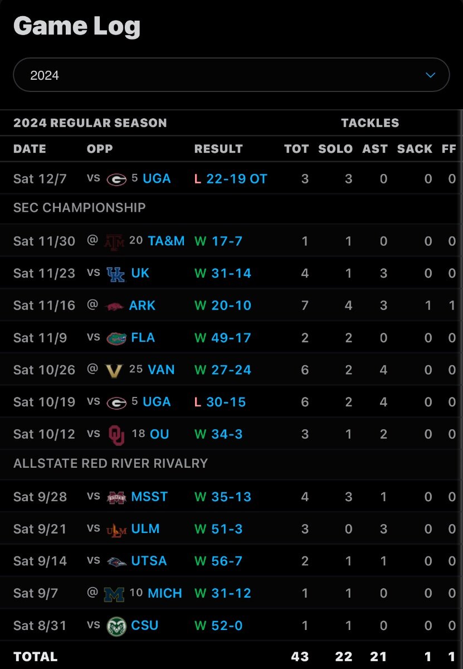Open the UTSA team link
The image size is (463, 669).
tap(149, 561)
